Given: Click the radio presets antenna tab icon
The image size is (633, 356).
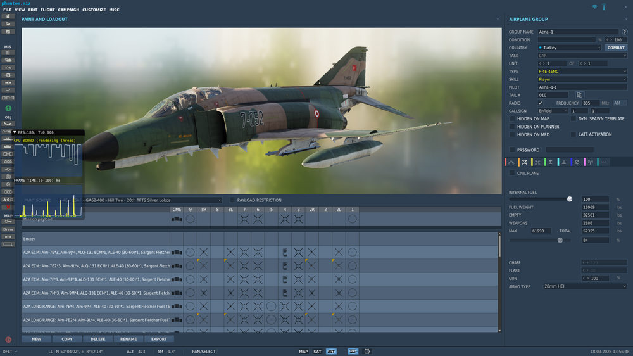Looking at the screenshot, I should pos(590,162).
